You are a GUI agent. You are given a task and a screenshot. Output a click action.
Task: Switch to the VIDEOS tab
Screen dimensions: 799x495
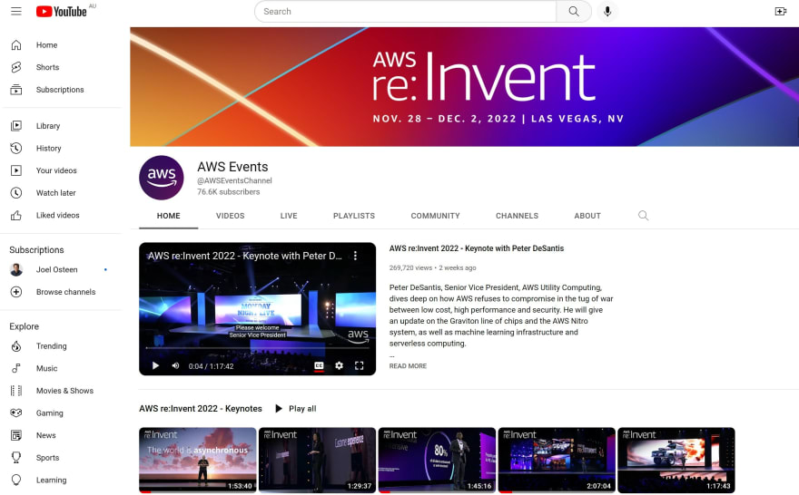pos(231,216)
